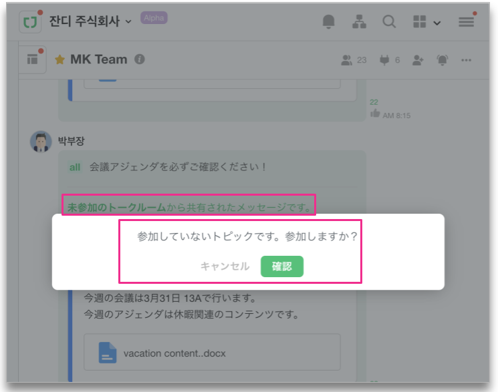The height and width of the screenshot is (392, 498).
Task: Click the MK Team topic title
Action: (x=98, y=59)
